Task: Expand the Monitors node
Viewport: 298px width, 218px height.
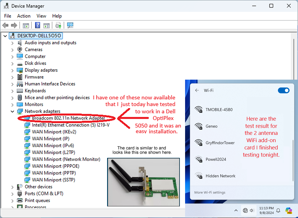Action: tap(12, 105)
